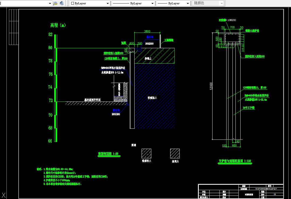Select the elevation label '66'

50,141
